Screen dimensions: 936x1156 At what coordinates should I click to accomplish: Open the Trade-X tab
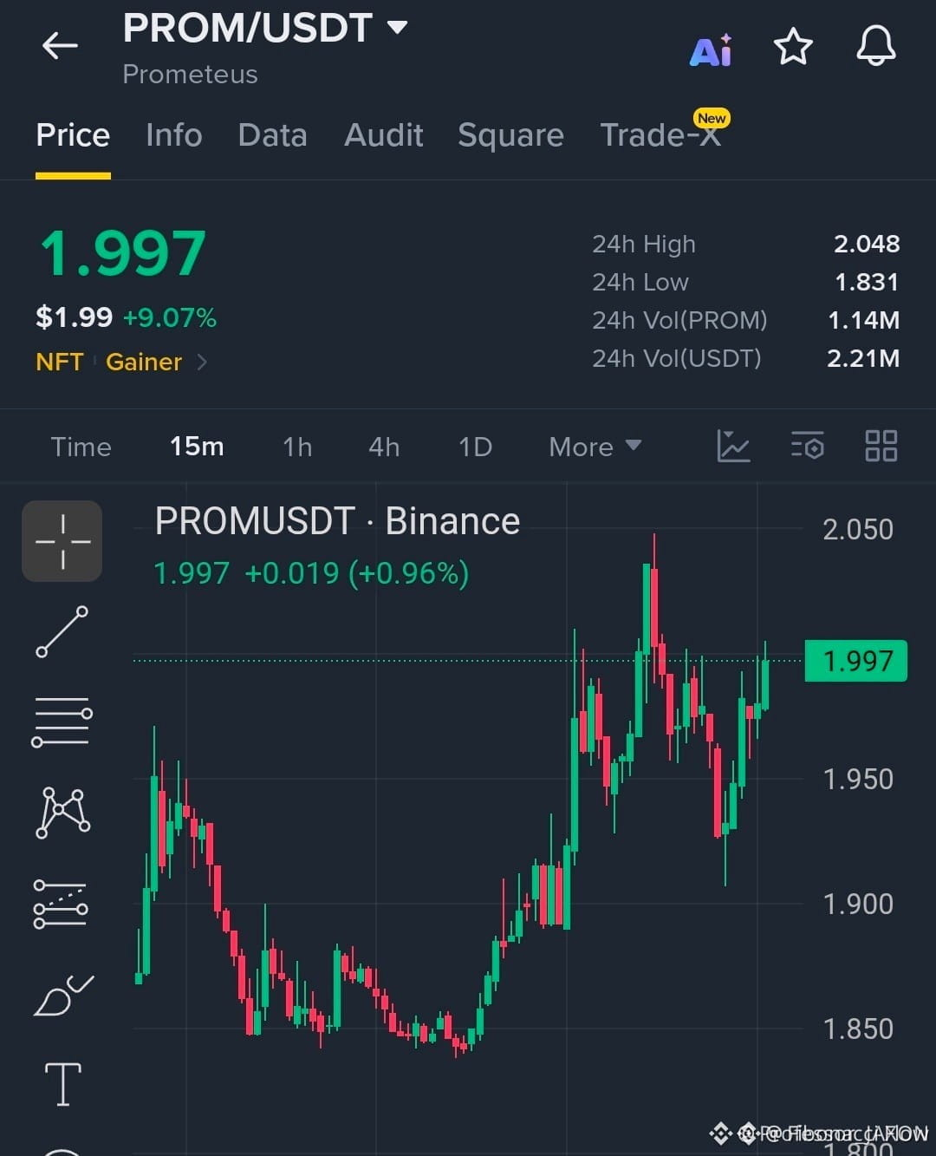pos(660,135)
